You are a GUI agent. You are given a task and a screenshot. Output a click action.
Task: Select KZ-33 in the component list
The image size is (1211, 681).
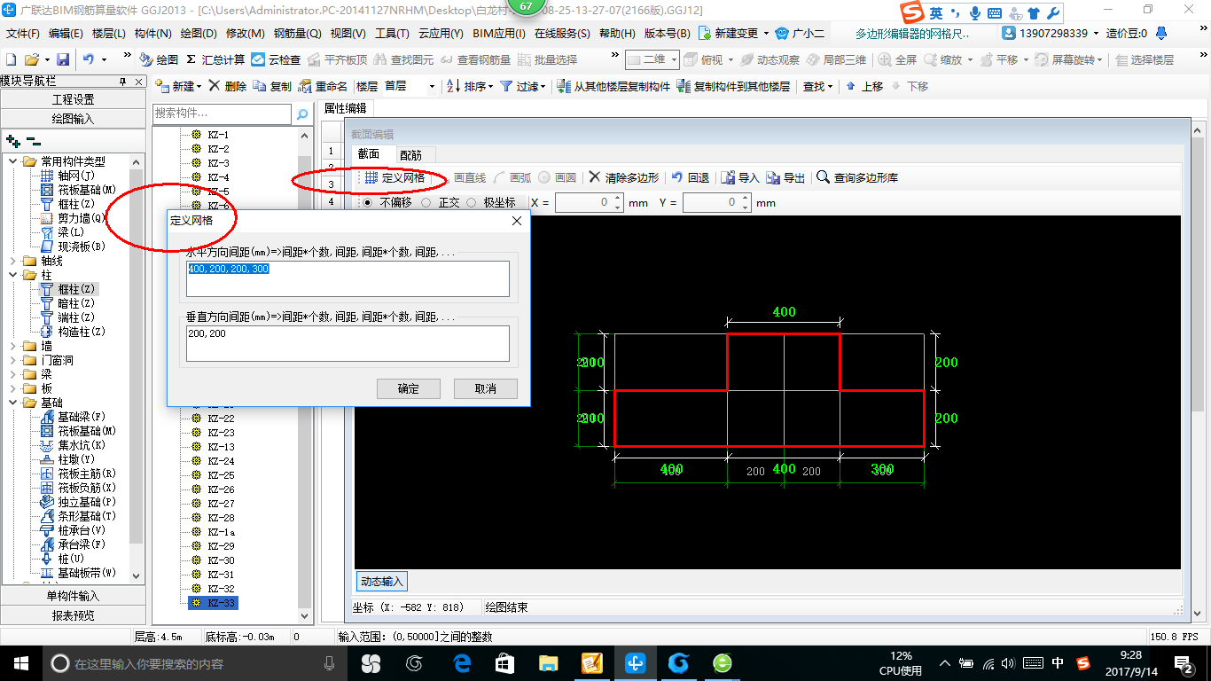click(214, 603)
